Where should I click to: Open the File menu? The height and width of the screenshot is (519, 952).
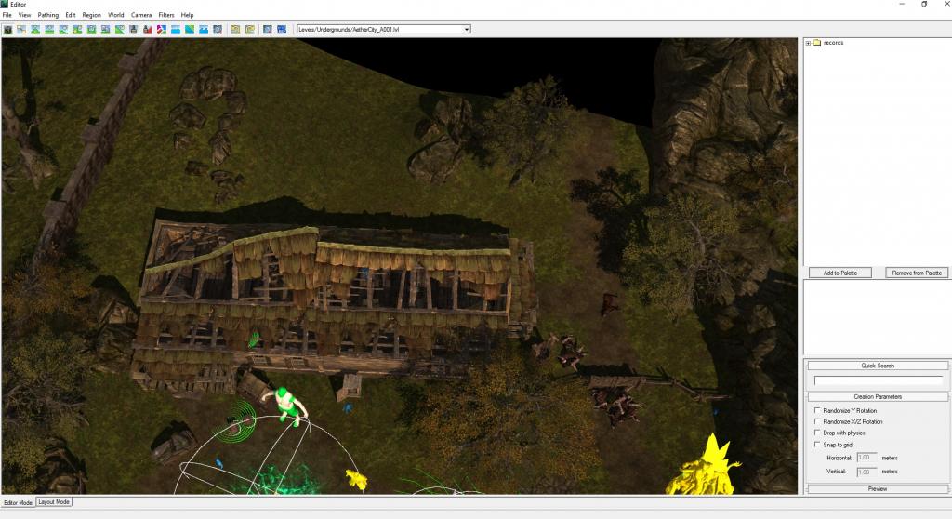click(x=7, y=15)
